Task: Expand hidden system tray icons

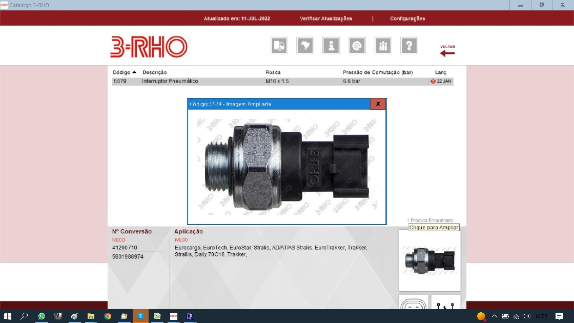Action: [x=494, y=316]
